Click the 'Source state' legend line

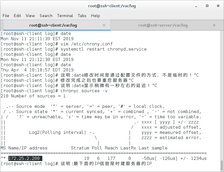[x=102, y=112]
